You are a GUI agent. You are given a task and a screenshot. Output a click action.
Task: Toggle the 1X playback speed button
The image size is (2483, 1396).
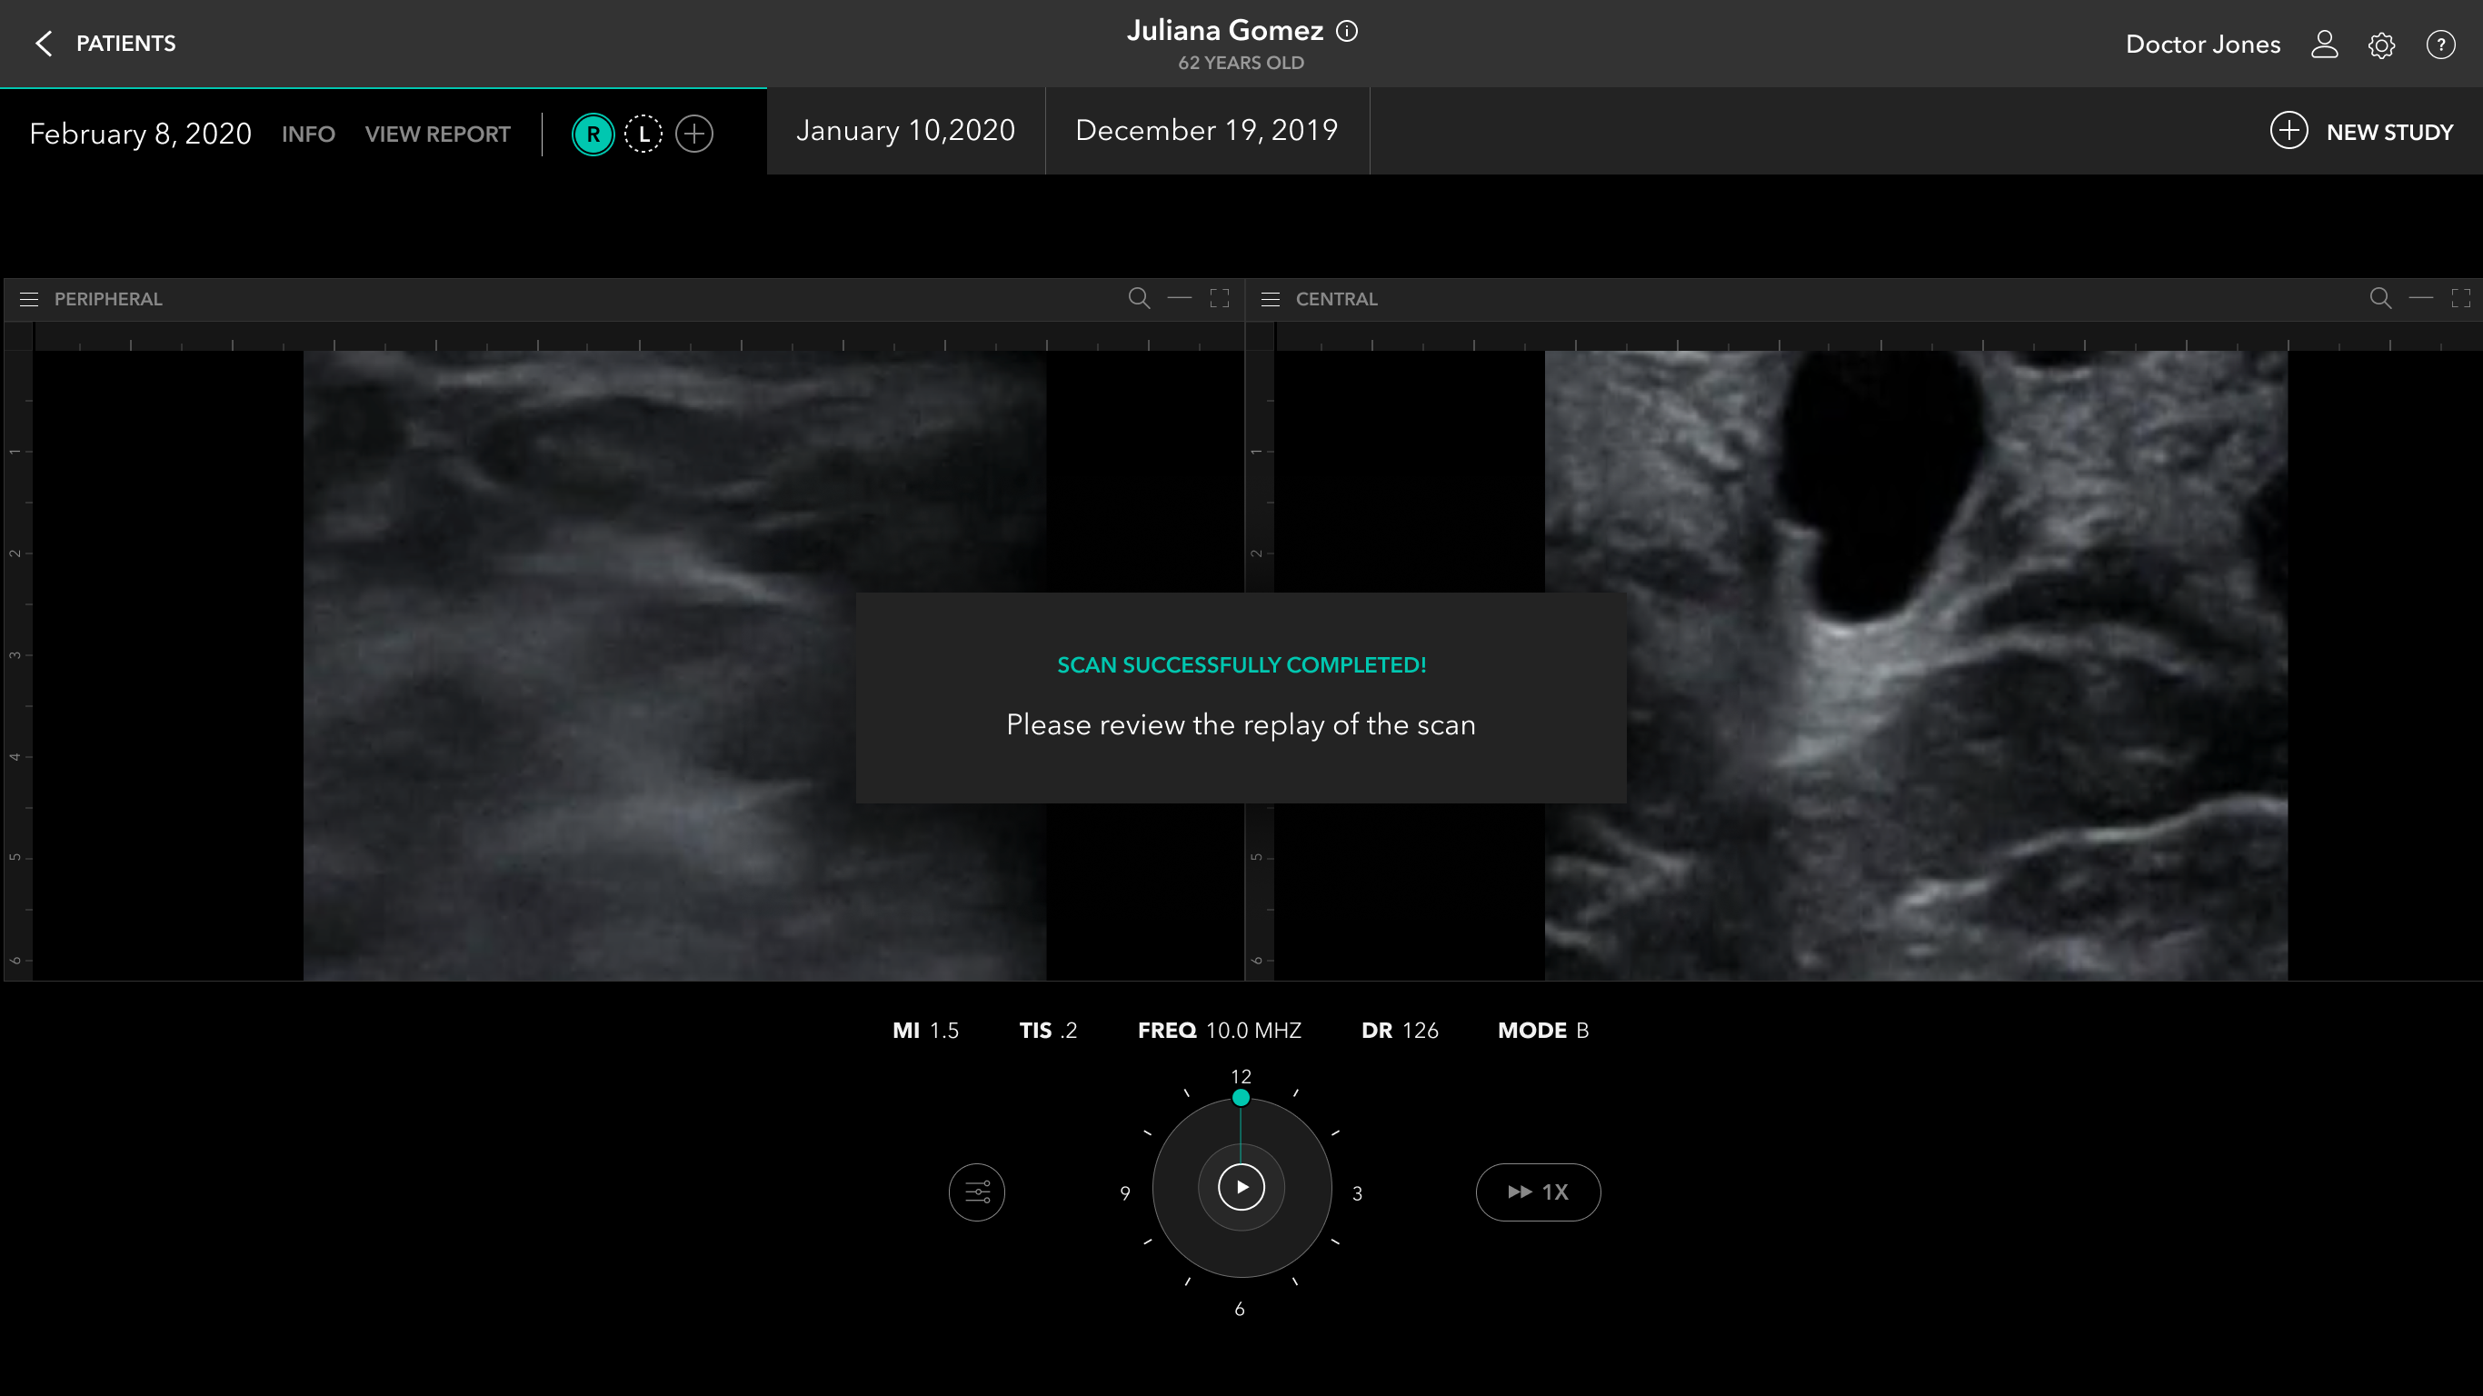click(x=1538, y=1192)
